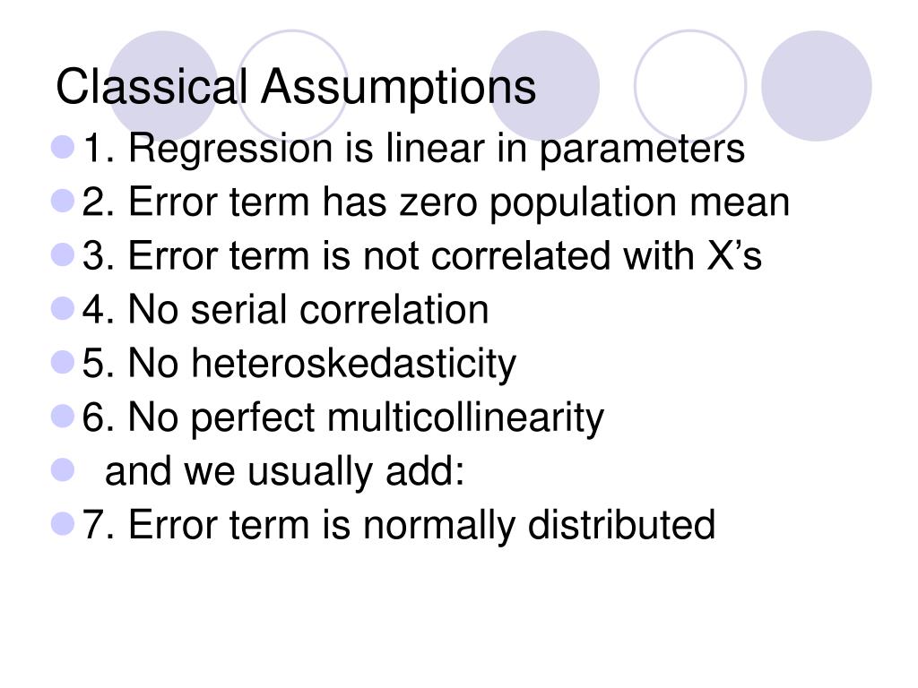Click bullet beside No serial correlation

(63, 308)
